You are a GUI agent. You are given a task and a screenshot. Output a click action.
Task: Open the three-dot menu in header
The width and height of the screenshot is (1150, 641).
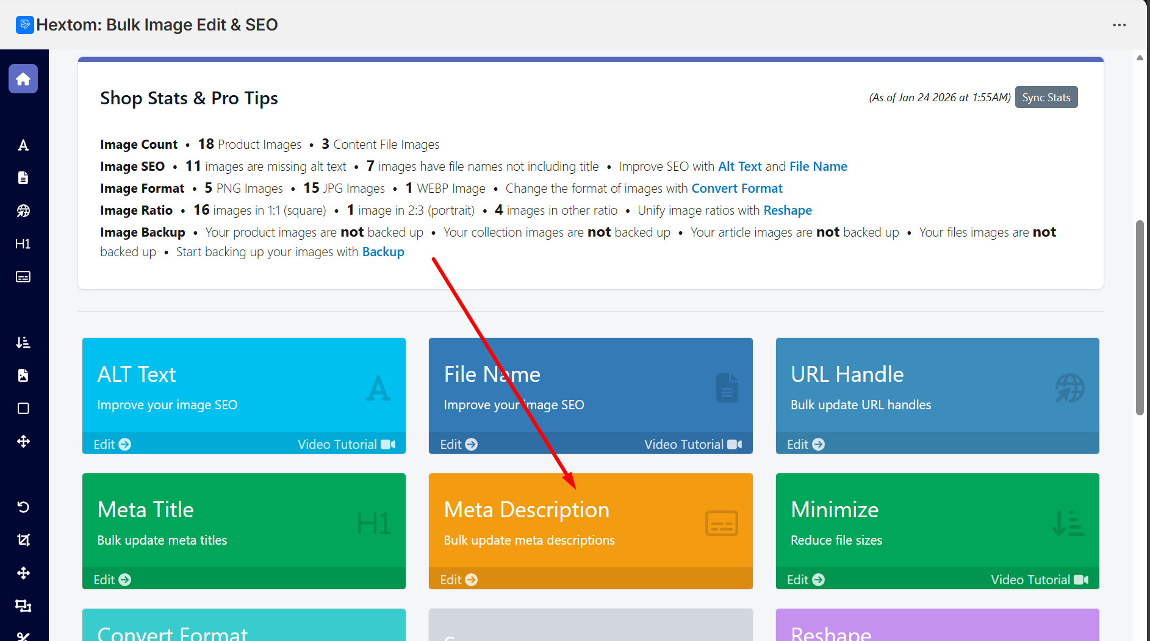pos(1119,25)
